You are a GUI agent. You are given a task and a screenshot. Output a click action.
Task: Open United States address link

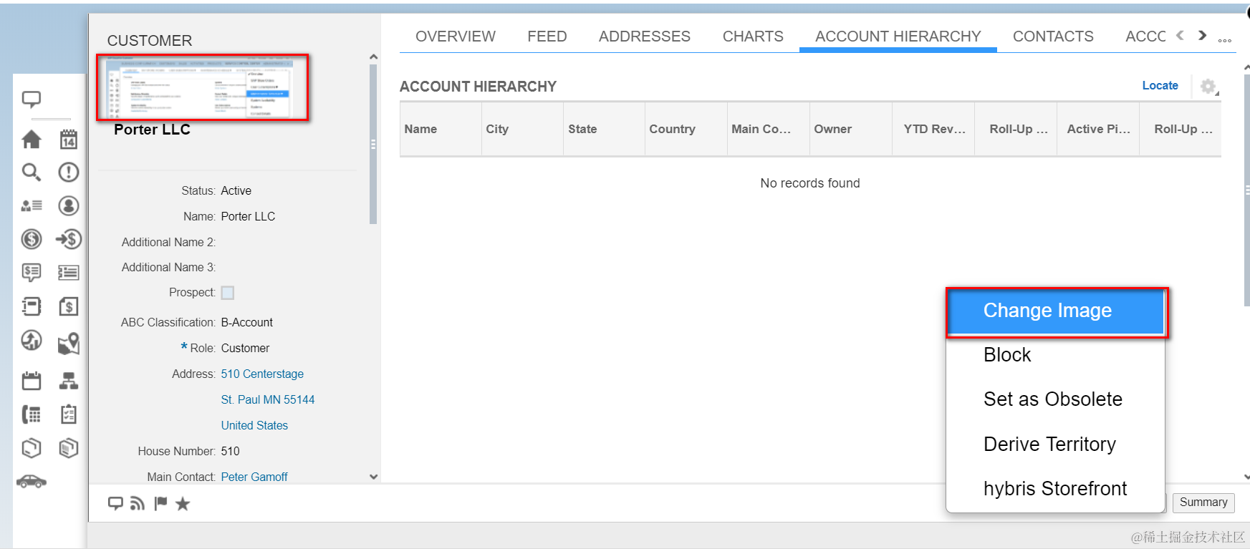pyautogui.click(x=254, y=425)
